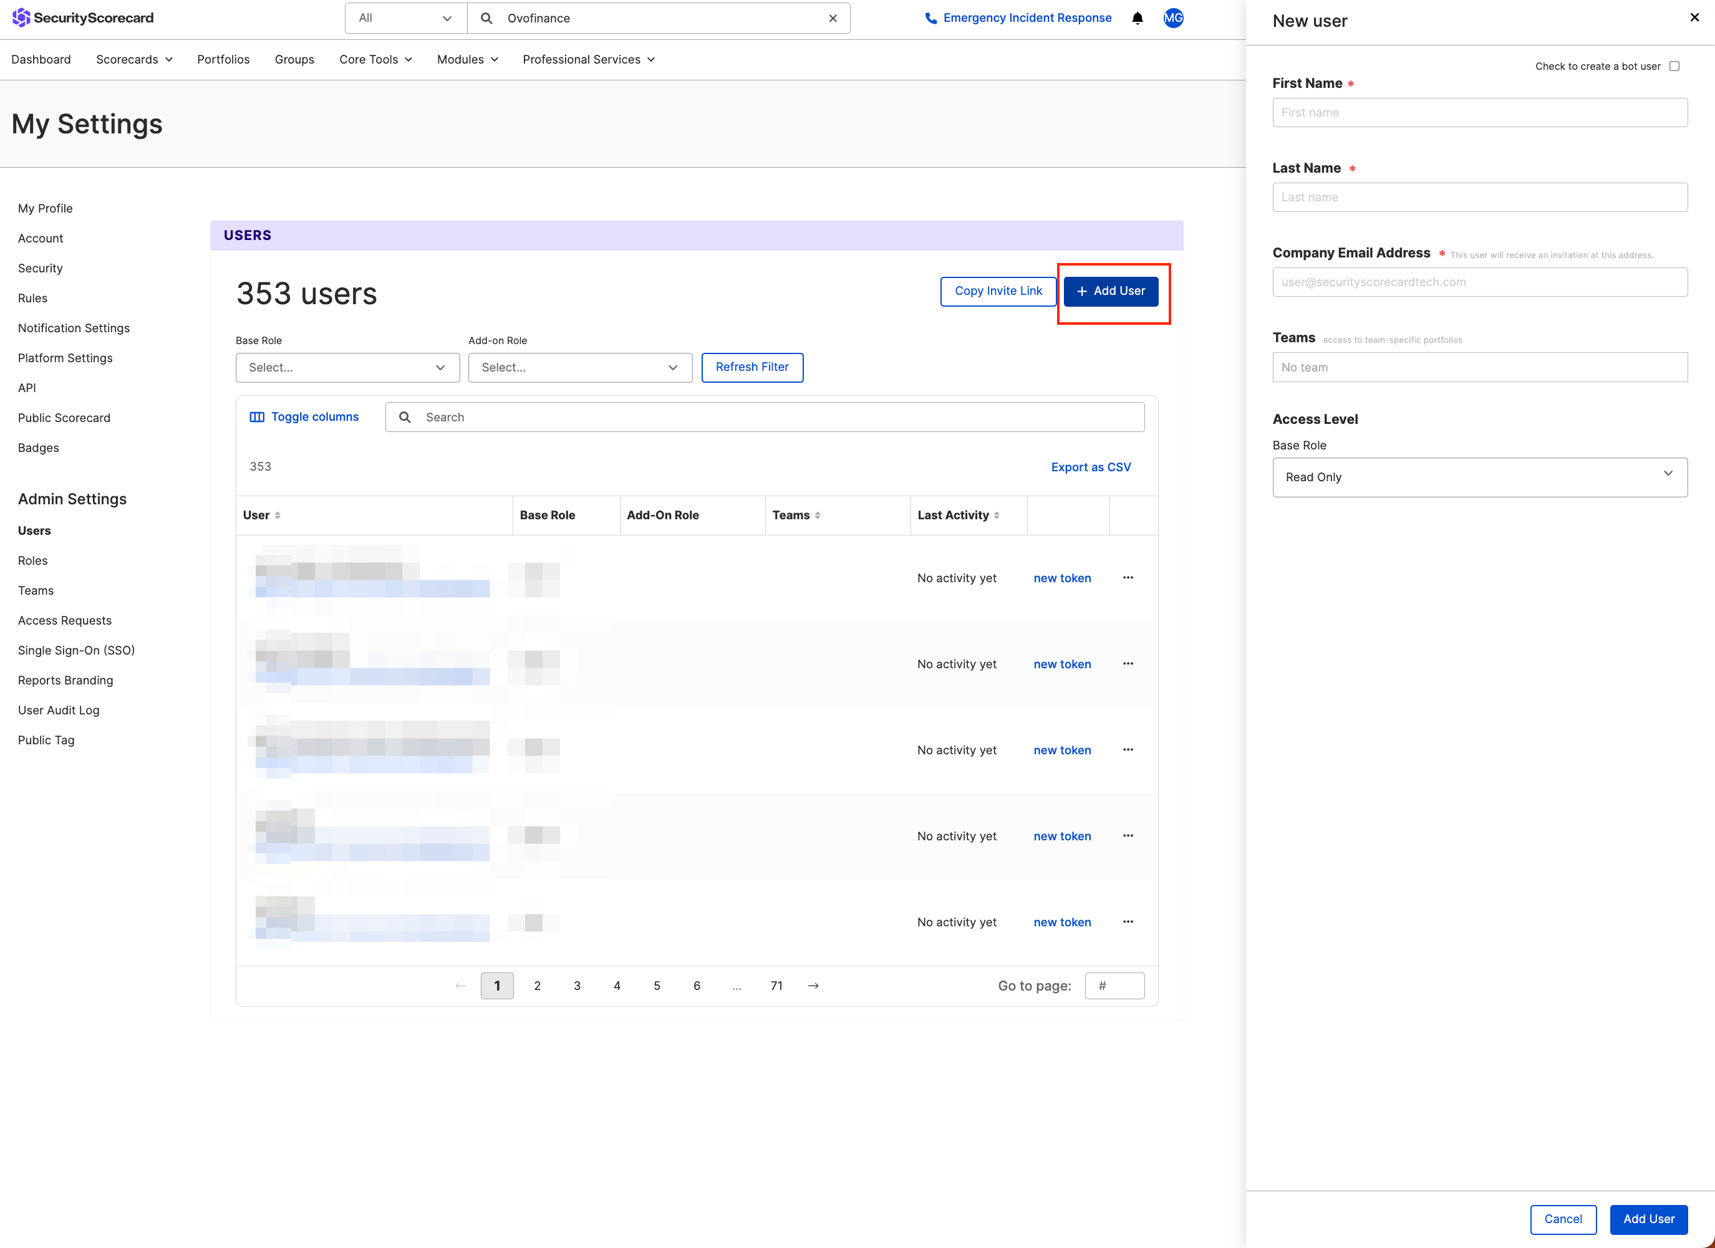This screenshot has width=1715, height=1248.
Task: Submit with the Add User button in the panel
Action: 1648,1219
